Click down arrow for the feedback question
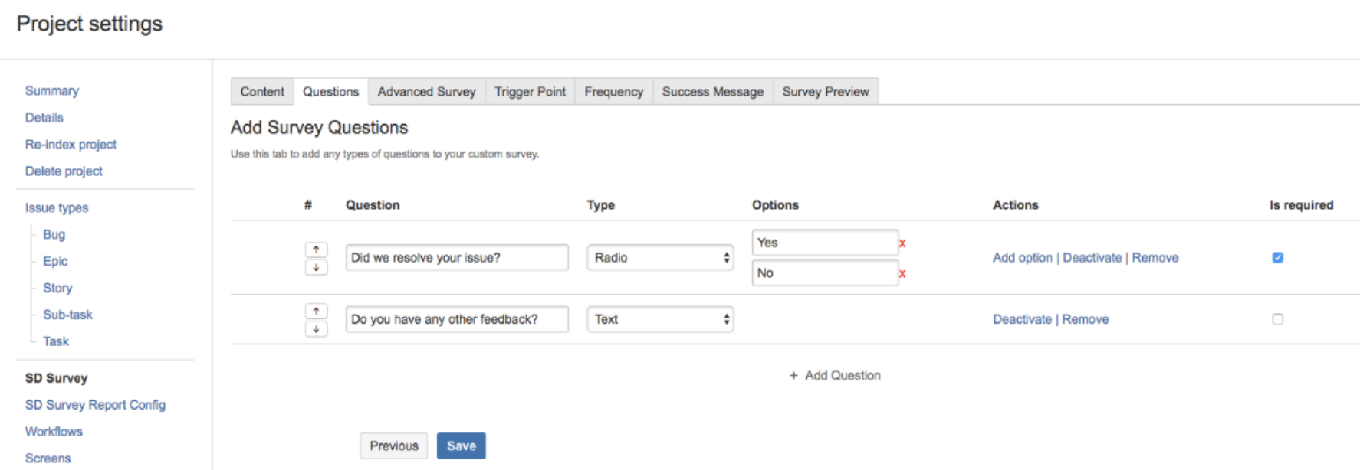 tap(316, 329)
